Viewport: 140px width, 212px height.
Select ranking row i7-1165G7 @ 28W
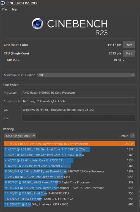69,149
